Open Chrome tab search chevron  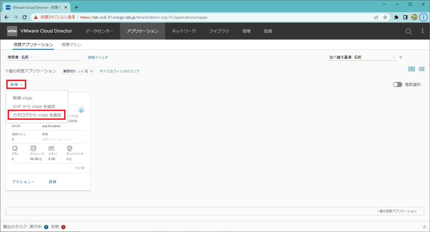384,5
